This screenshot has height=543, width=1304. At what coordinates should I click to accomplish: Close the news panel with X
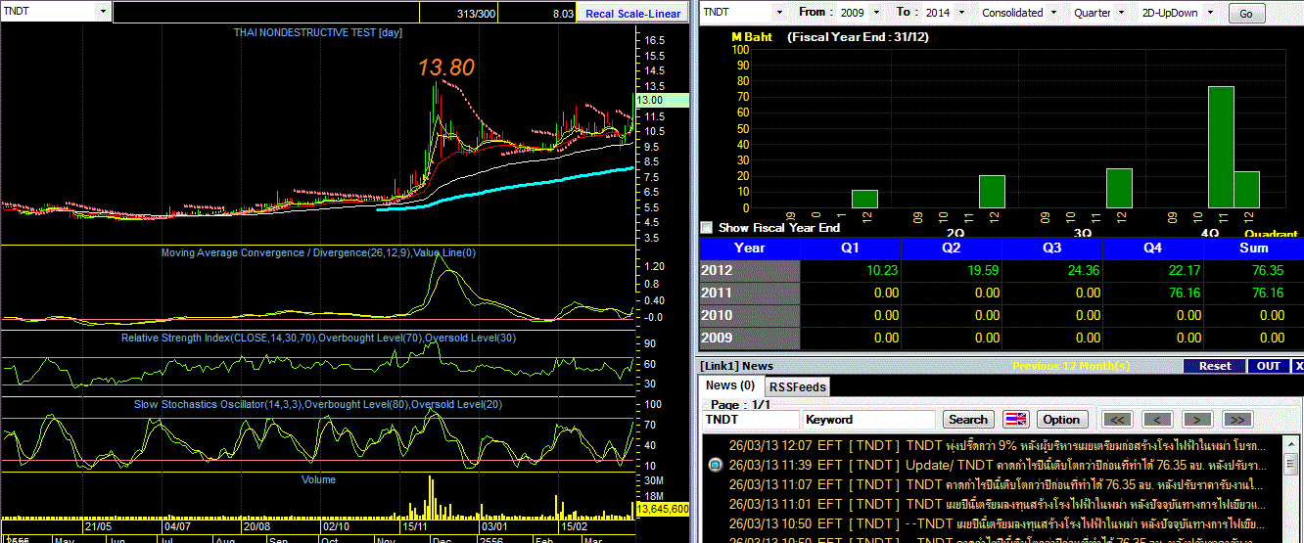click(x=1298, y=366)
